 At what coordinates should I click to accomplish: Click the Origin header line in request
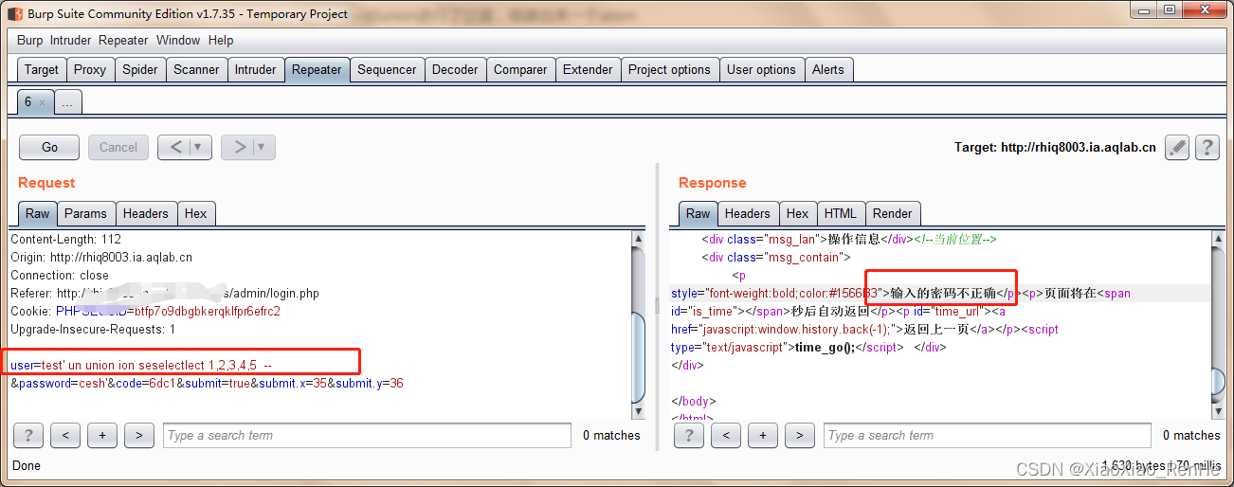point(101,257)
